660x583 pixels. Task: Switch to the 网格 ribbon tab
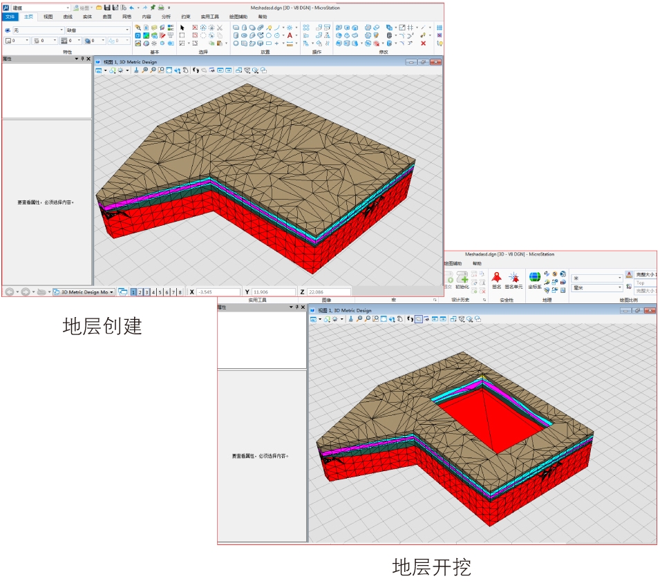(x=126, y=16)
